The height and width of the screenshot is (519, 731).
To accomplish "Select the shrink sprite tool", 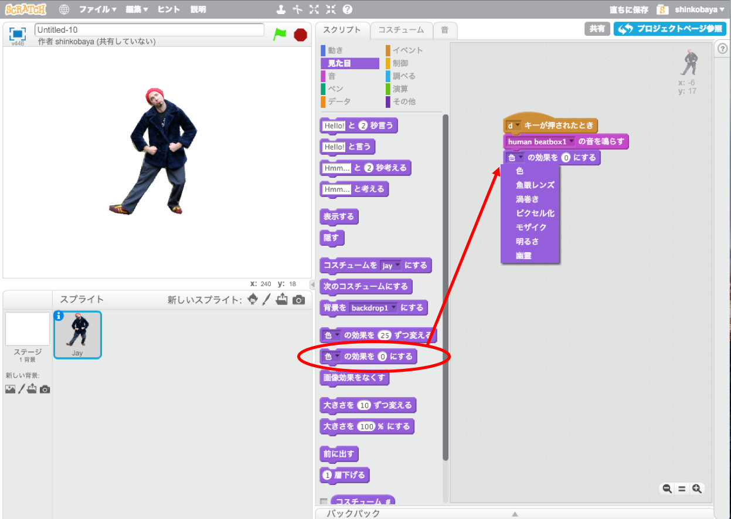I will coord(331,9).
